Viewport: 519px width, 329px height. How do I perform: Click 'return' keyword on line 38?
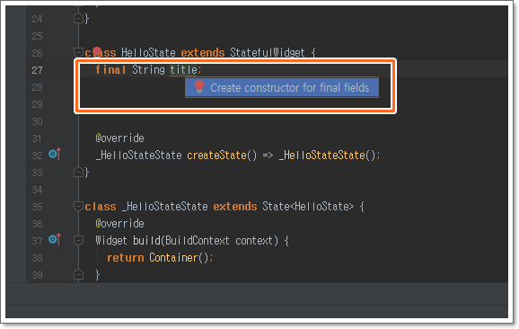tap(126, 257)
